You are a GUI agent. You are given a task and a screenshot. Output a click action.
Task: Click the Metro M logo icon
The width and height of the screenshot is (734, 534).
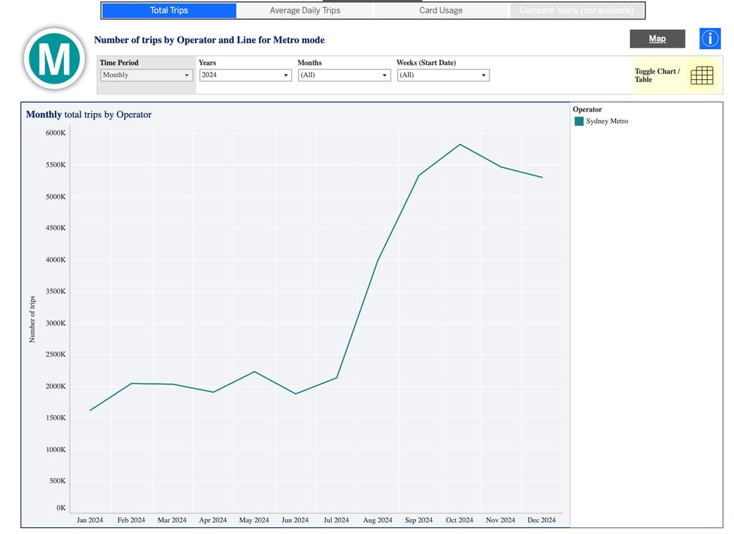pos(54,59)
